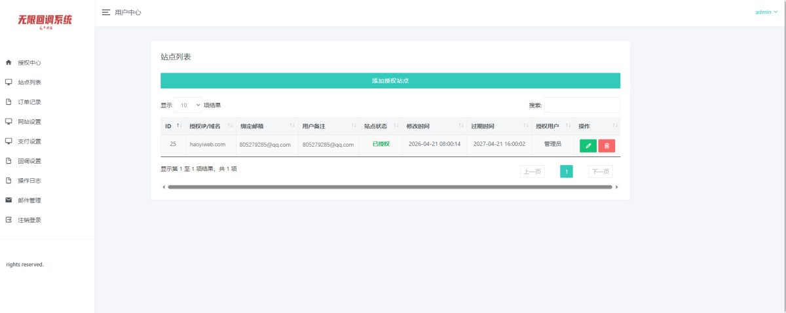
Task: Click the 下一页 pagination button
Action: 600,172
